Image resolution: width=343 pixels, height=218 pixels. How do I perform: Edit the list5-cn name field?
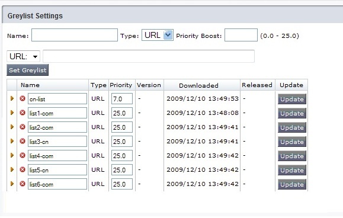coord(57,170)
